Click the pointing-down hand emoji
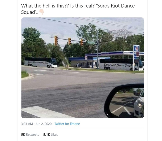162x141 pixels. tap(42, 12)
